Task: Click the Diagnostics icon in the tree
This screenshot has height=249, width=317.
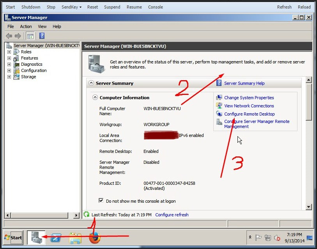Action: pos(16,64)
